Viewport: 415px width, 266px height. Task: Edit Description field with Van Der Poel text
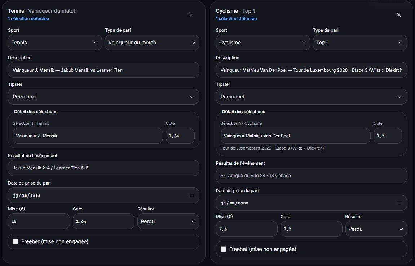[x=311, y=70]
